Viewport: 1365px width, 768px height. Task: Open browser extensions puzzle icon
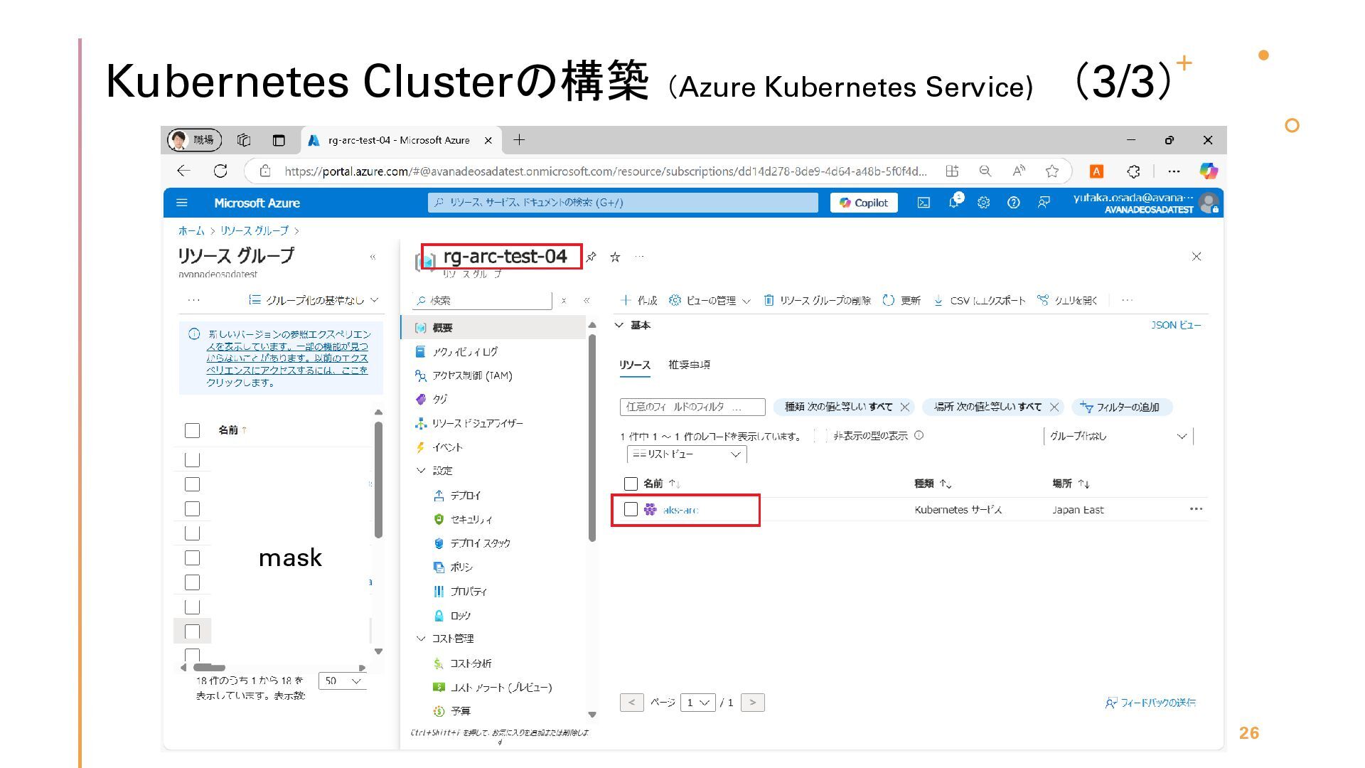pyautogui.click(x=1133, y=171)
